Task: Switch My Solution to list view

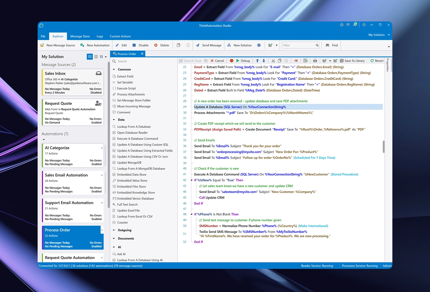Action: [96, 57]
